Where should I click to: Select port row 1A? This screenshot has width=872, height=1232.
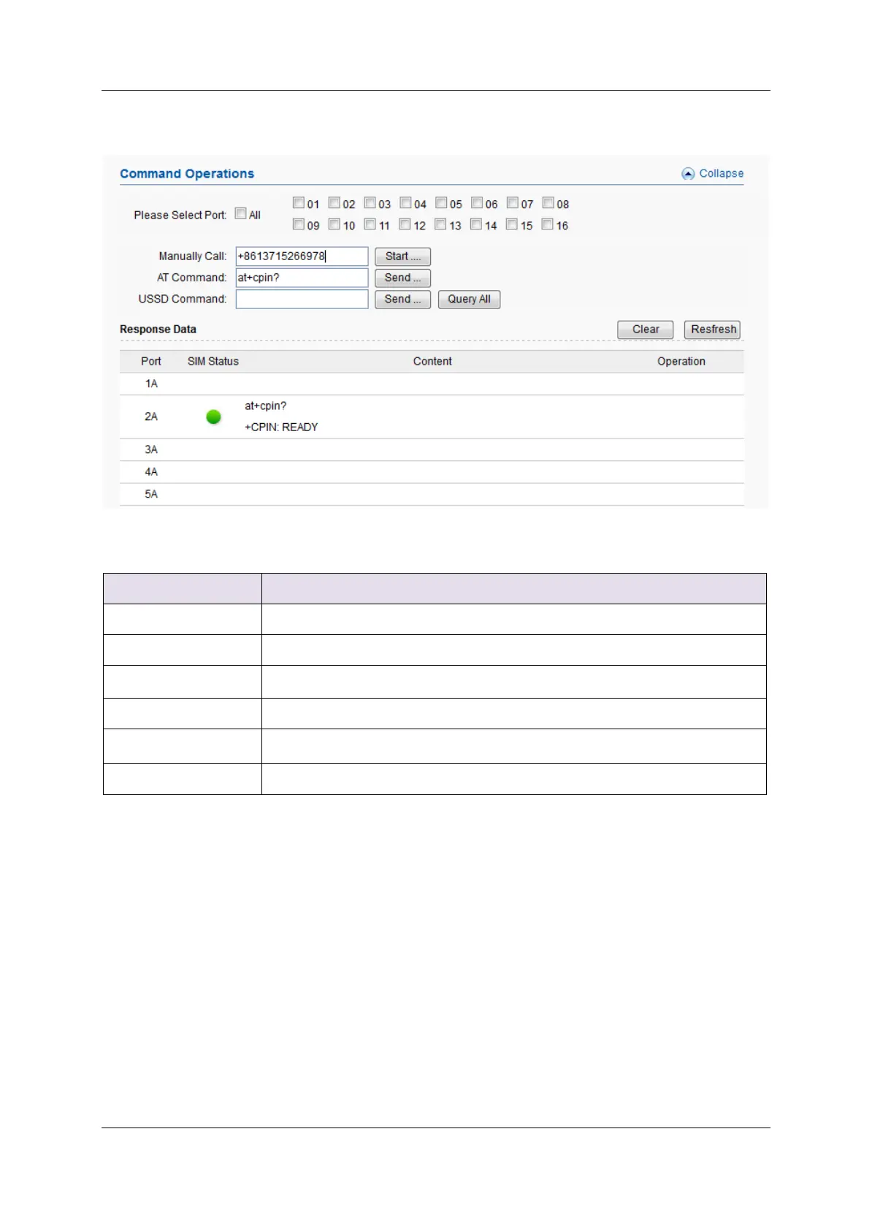click(x=432, y=384)
